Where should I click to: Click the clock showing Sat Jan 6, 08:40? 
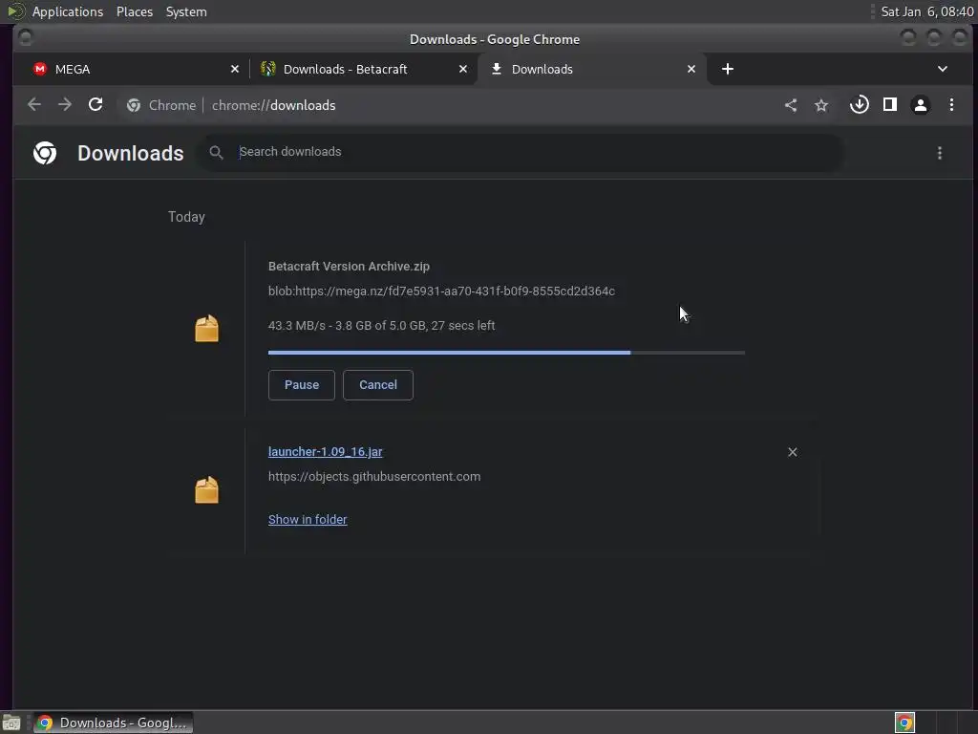(926, 11)
